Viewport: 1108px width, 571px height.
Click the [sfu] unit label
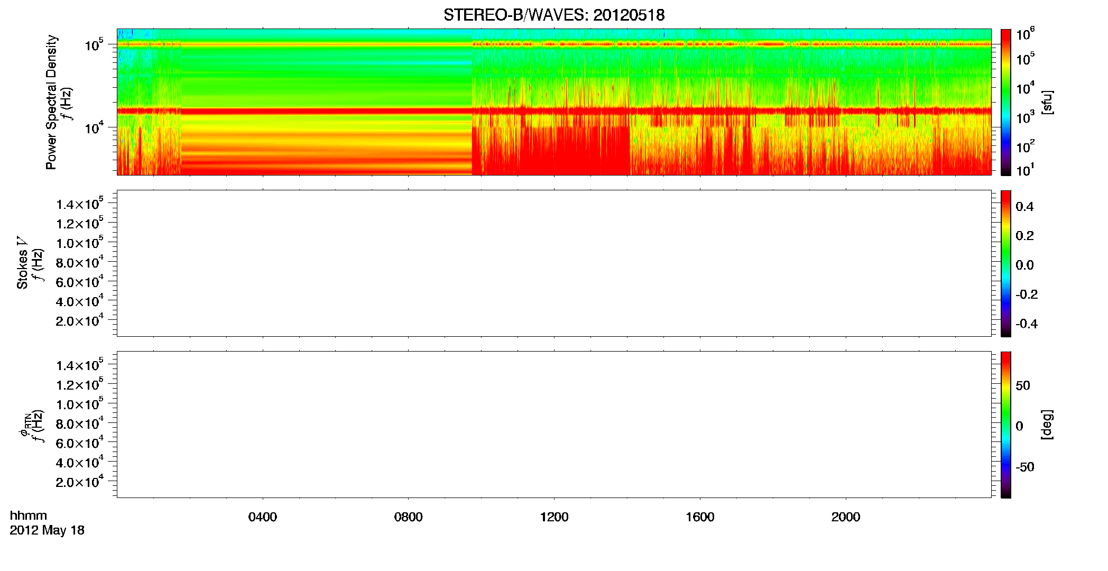(1047, 102)
